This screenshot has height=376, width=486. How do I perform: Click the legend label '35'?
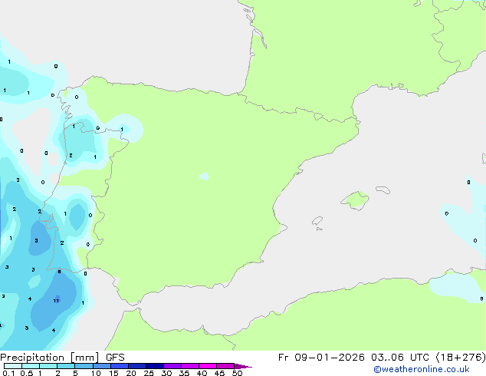[184, 373]
